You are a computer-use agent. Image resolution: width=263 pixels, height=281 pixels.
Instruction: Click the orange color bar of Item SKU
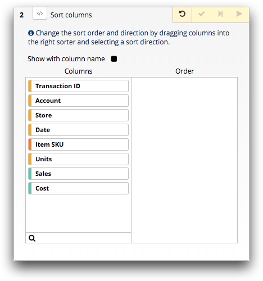[x=30, y=144]
